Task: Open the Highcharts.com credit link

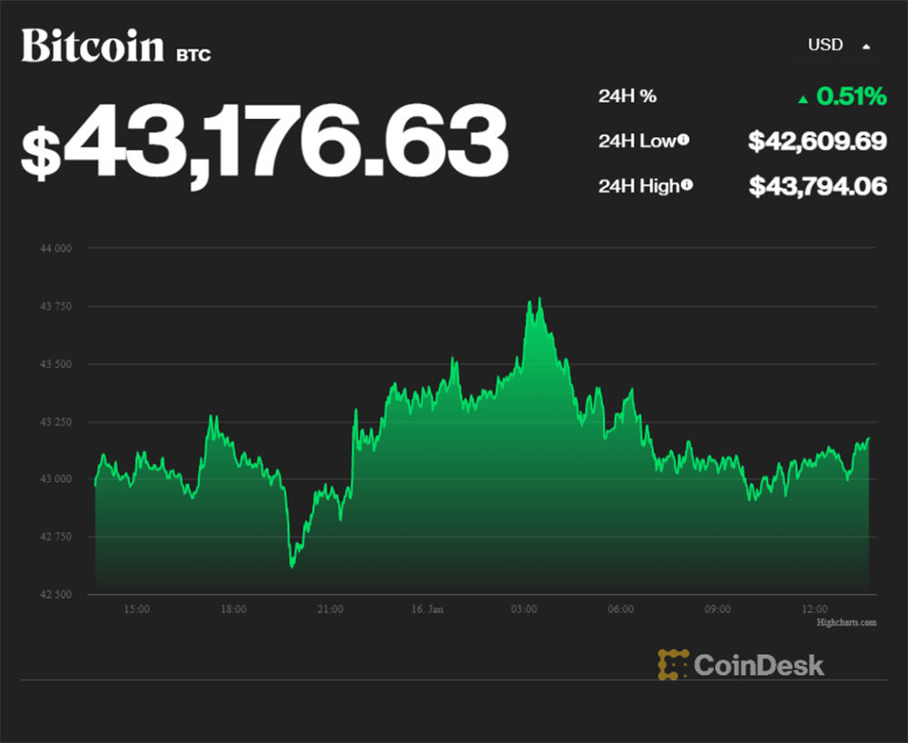Action: [x=846, y=622]
